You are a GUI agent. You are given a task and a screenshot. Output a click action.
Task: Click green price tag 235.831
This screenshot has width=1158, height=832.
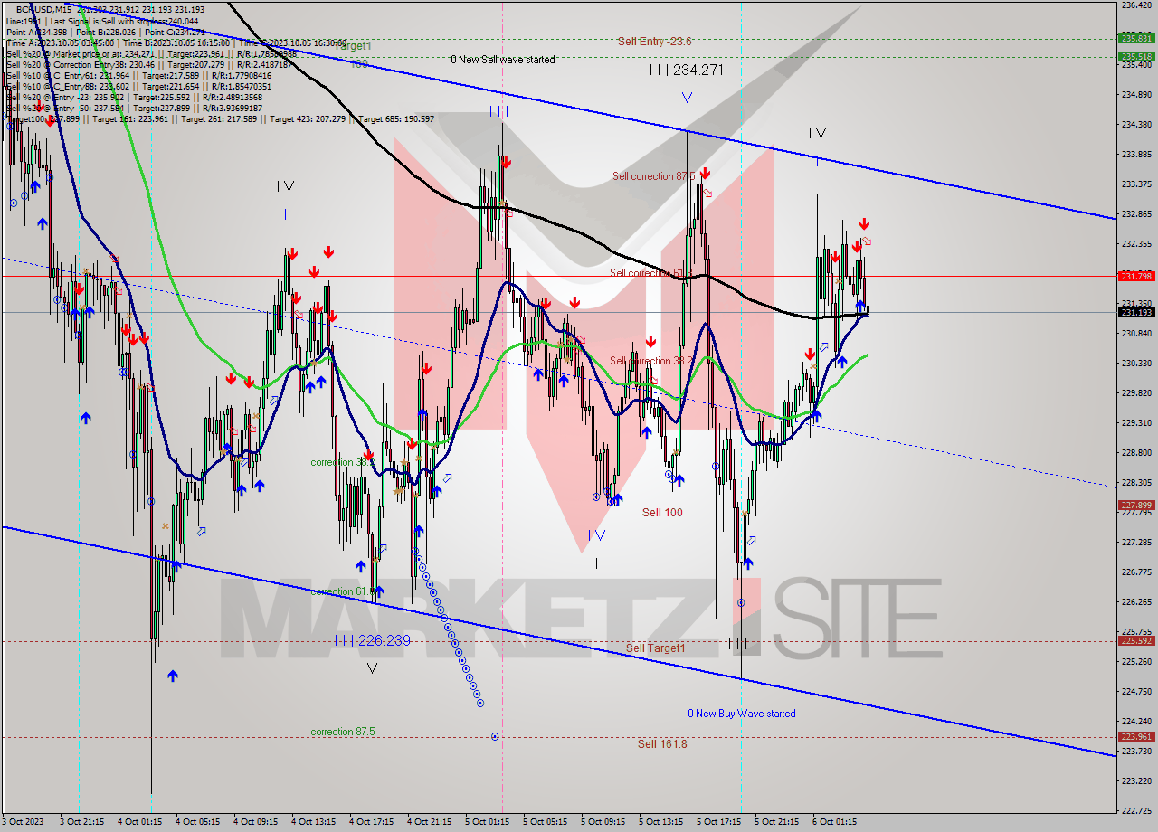(x=1135, y=38)
